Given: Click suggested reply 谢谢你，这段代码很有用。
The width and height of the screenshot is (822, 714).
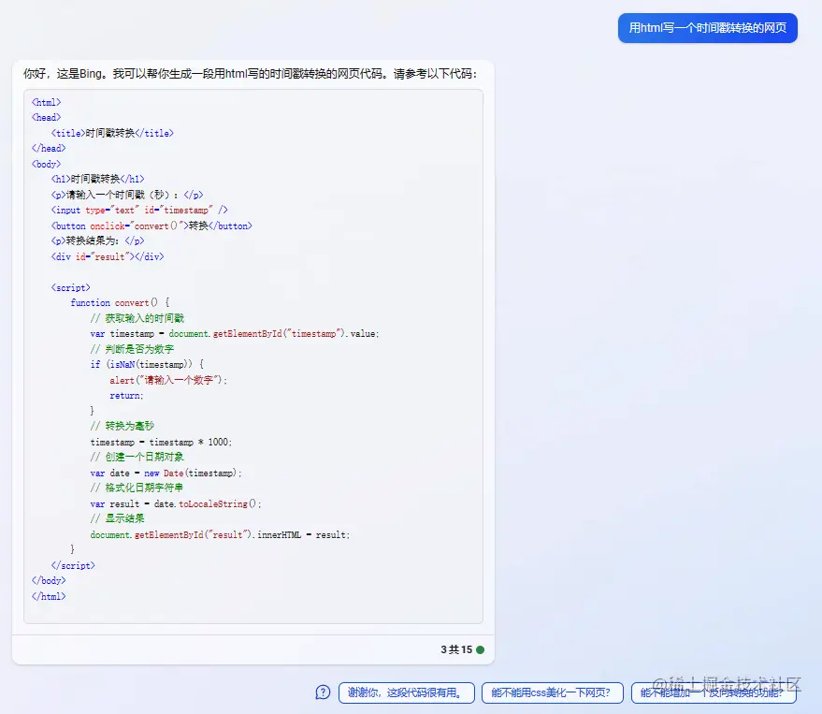Looking at the screenshot, I should click(x=407, y=692).
